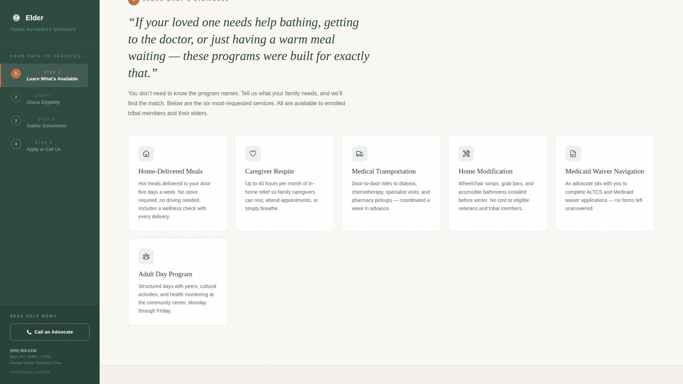Click the Elder tribal seal logo icon
The image size is (683, 384).
tap(16, 18)
